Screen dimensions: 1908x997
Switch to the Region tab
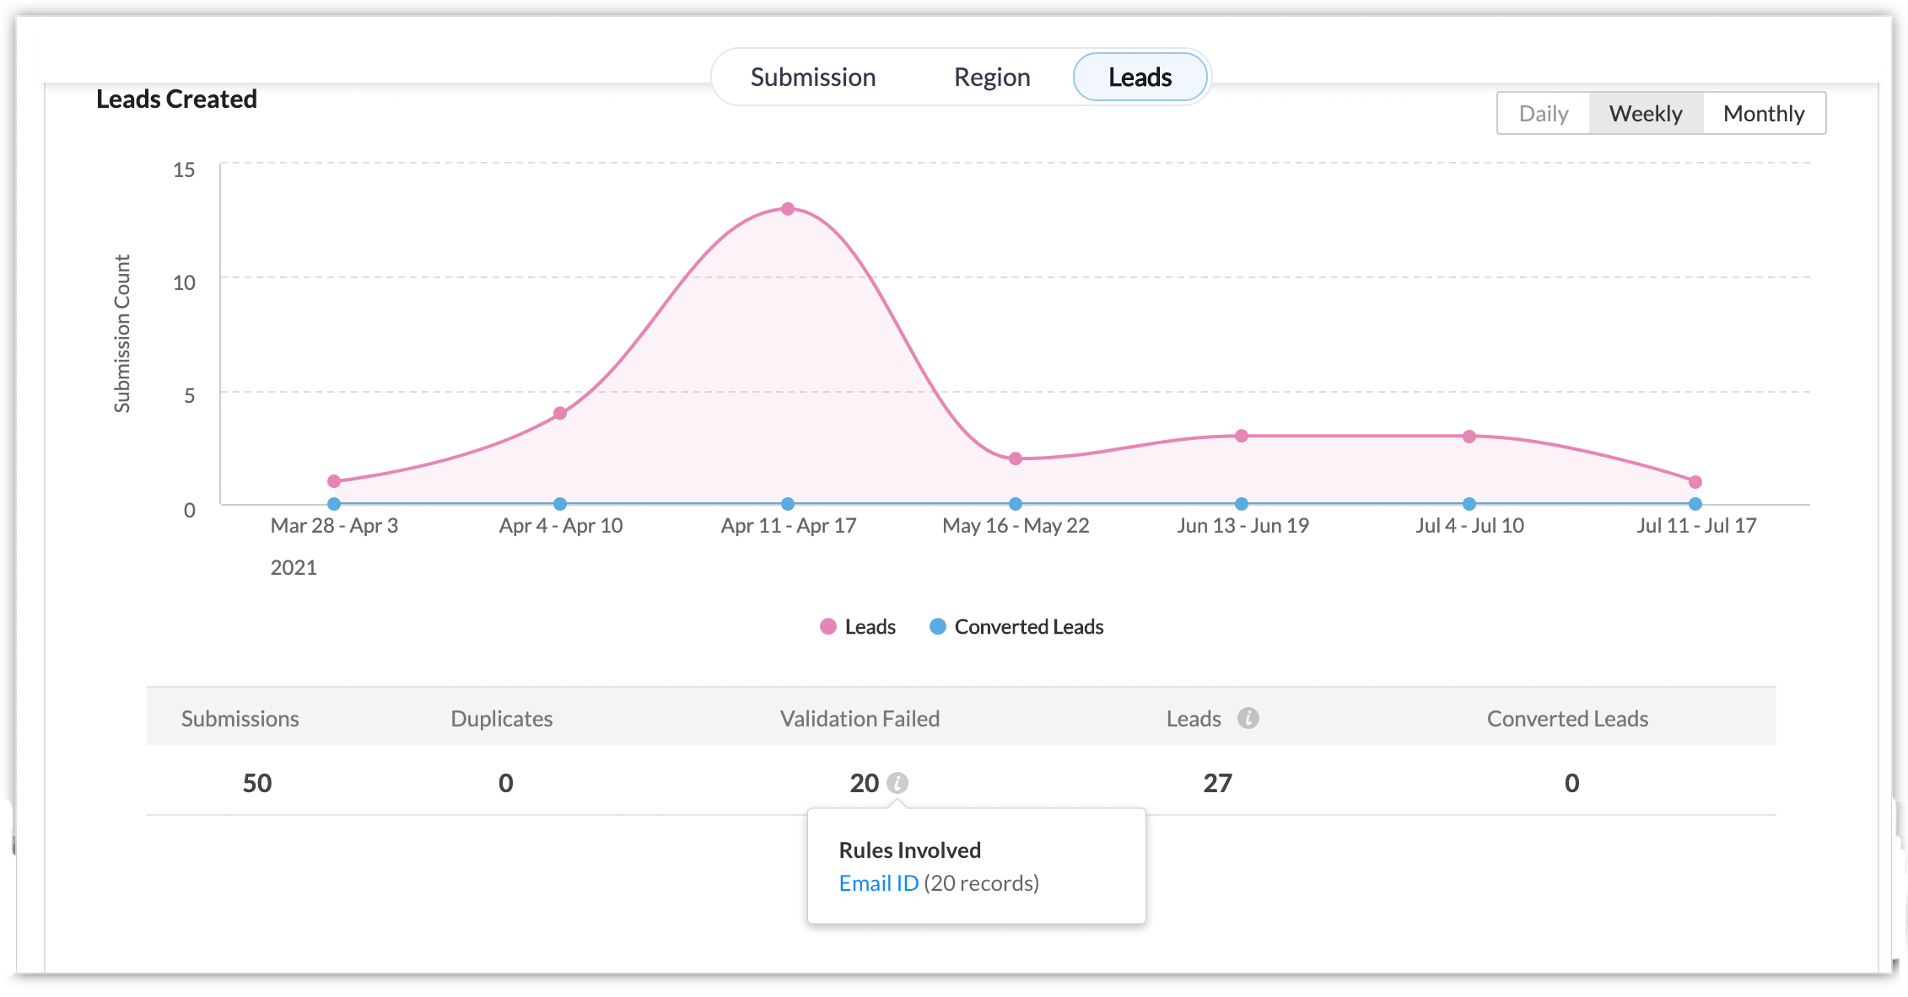pos(992,78)
